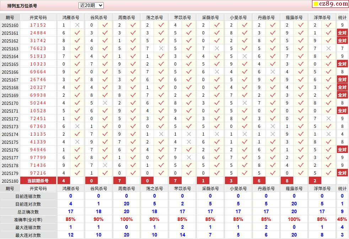The height and width of the screenshot is (239, 349).
Task: Click winning number 13135
Action: (x=38, y=134)
